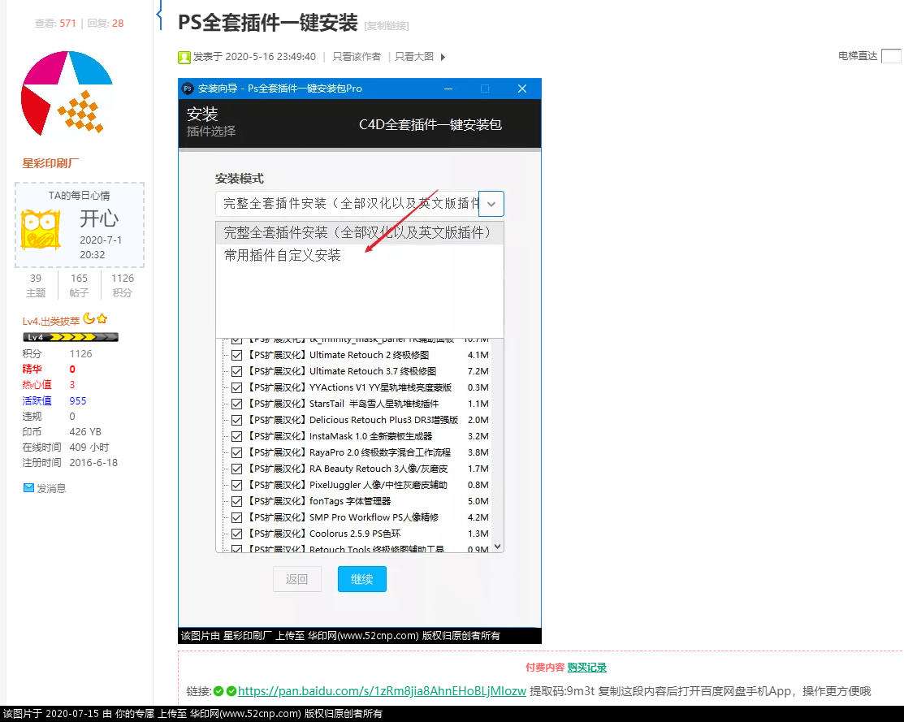Image resolution: width=904 pixels, height=722 pixels.
Task: Click the 精华 label in the stats
Action: point(32,369)
